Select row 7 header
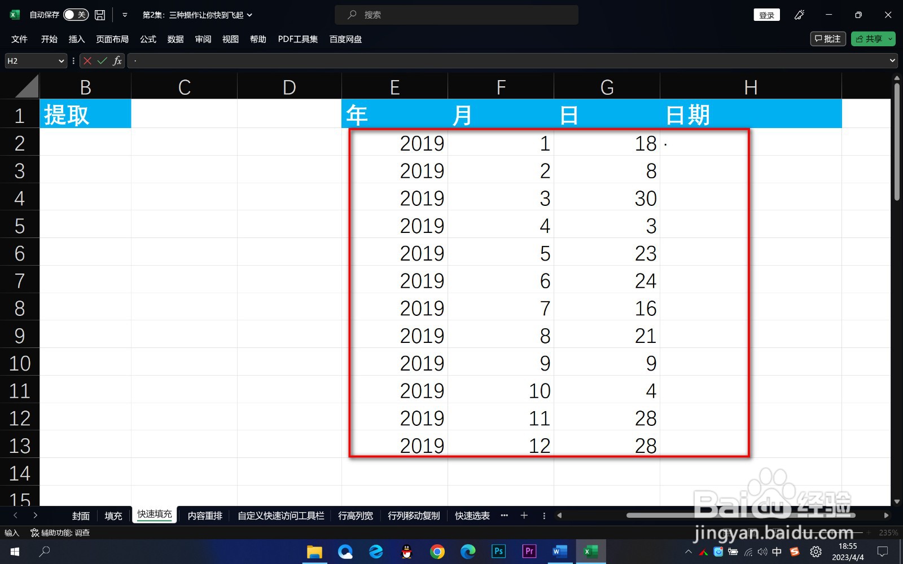 [x=20, y=280]
